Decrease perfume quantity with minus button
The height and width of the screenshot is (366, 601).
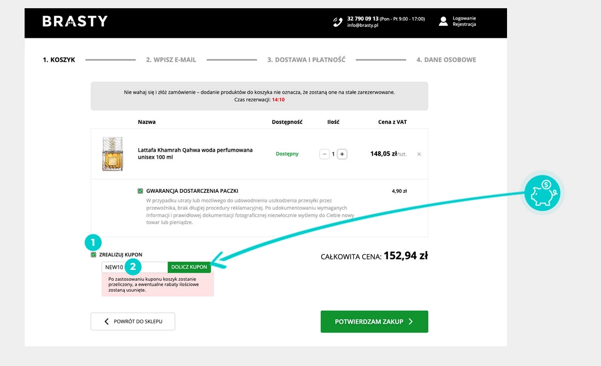[325, 154]
